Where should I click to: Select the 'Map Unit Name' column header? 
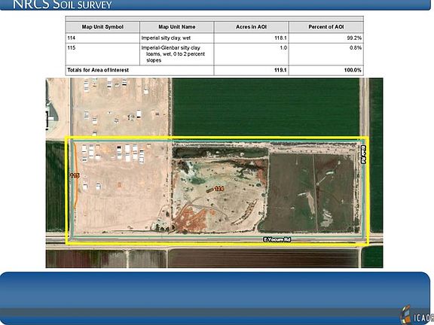(x=177, y=27)
